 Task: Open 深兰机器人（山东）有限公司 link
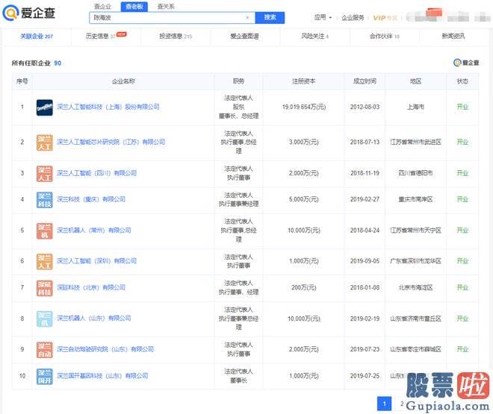tap(94, 319)
